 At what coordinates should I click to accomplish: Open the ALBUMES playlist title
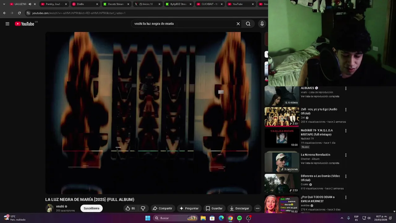pyautogui.click(x=308, y=88)
